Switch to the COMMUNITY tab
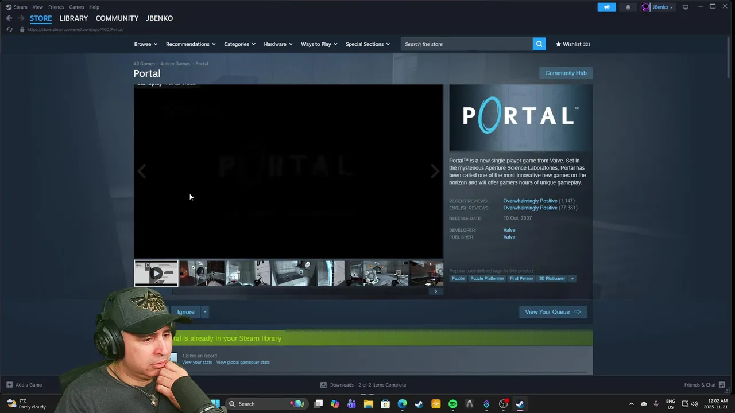735x413 pixels. pos(117,18)
